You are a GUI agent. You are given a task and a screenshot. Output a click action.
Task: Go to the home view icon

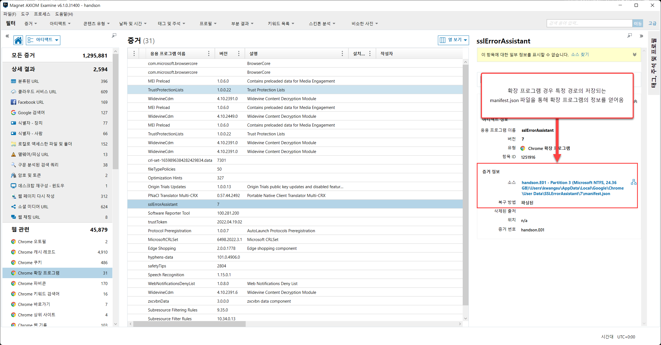click(x=18, y=40)
